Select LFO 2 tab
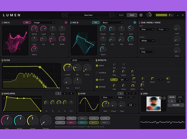Screen dimensions: 187x139 pyautogui.click(x=127, y=93)
